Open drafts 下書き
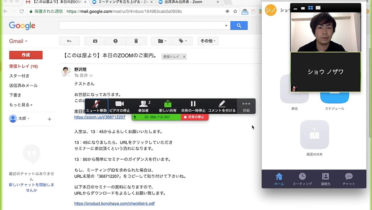Screen dimensions: 372x210 (15, 95)
